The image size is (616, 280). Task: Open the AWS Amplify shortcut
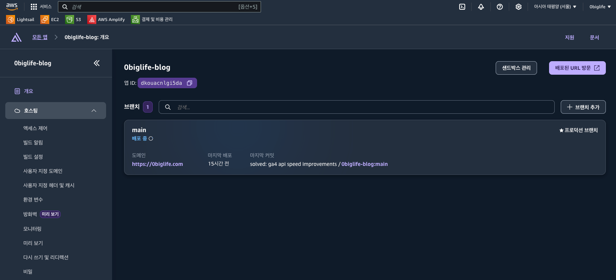(x=106, y=20)
